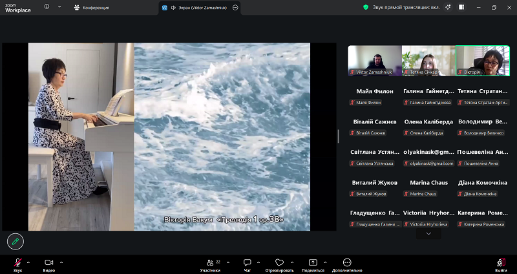
Task: Click the meeting info icon in top bar
Action: click(47, 7)
